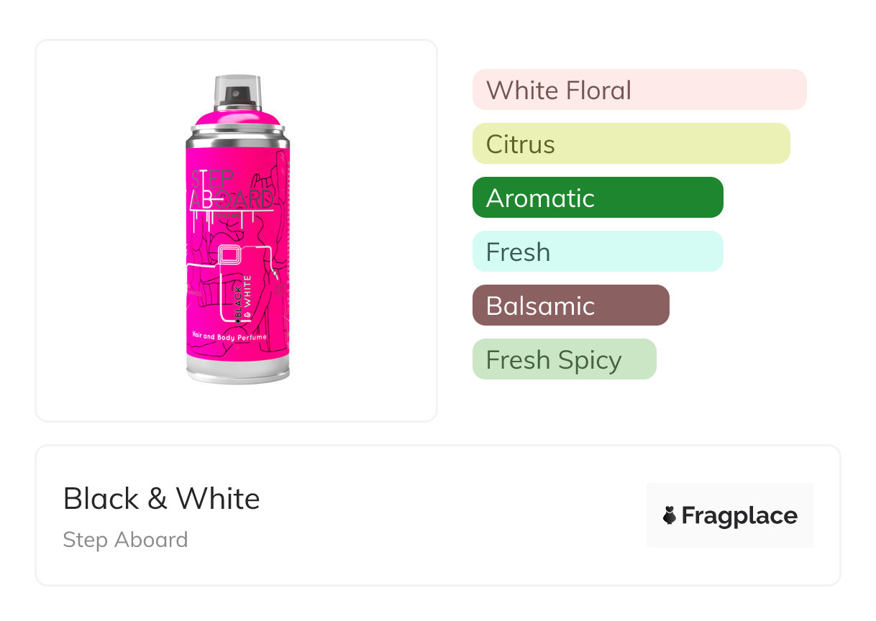Screen dimensions: 876x621
Task: Click the white square graphic on the bottle
Action: pos(229,255)
